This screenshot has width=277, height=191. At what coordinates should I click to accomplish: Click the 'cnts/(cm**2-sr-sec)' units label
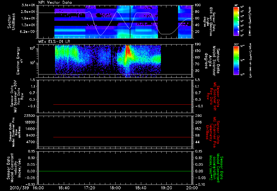249,21
